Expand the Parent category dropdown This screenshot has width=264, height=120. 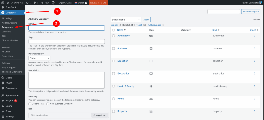(x=39, y=58)
